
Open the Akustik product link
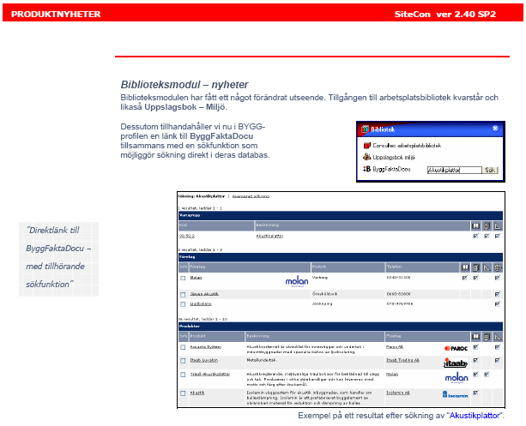[x=197, y=393]
